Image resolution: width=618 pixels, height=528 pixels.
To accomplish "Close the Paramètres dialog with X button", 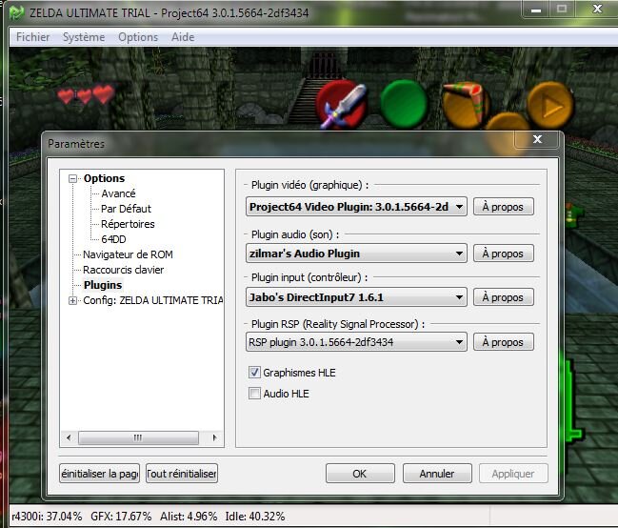I will click(536, 141).
